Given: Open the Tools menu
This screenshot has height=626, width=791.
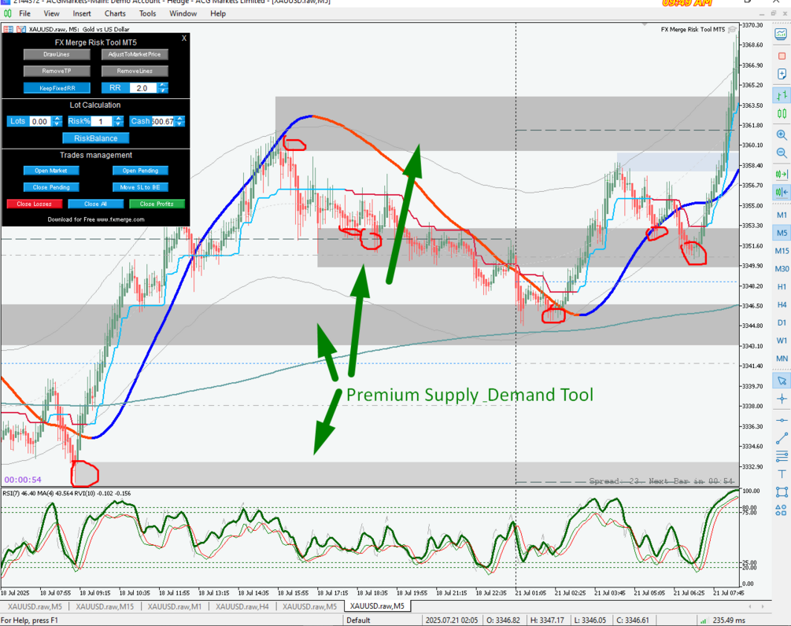Looking at the screenshot, I should click(x=147, y=13).
